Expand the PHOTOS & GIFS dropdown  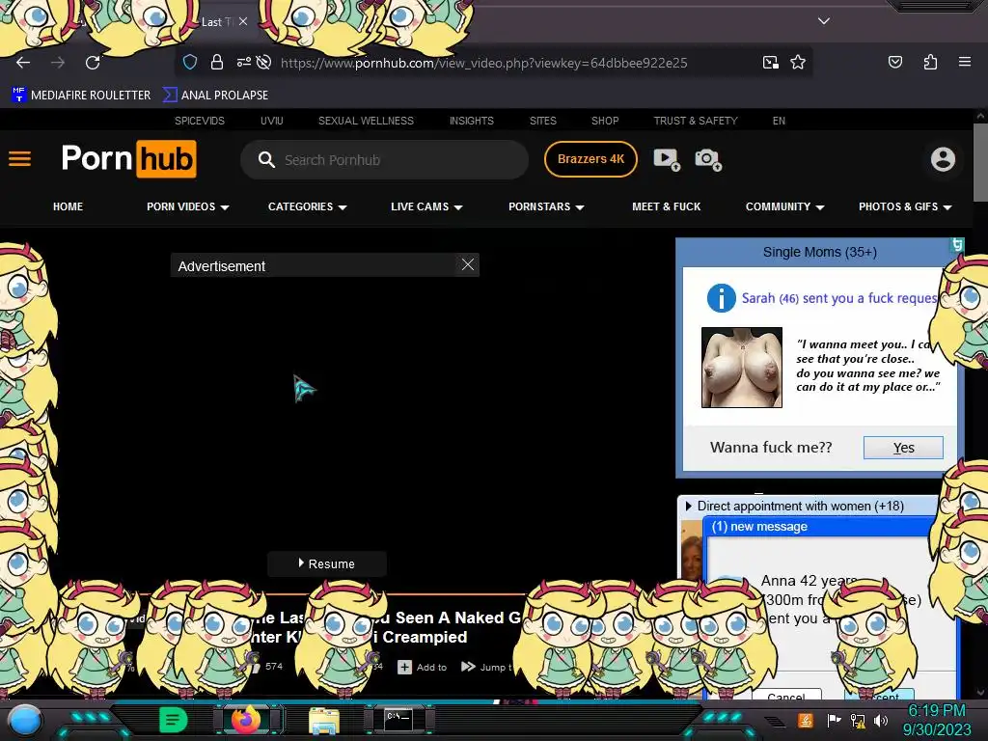point(905,206)
